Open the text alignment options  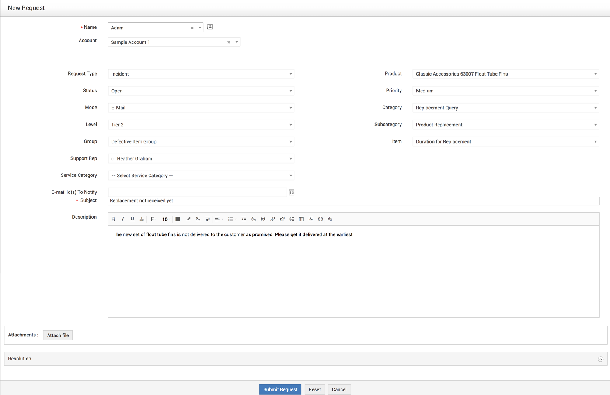[x=219, y=219]
